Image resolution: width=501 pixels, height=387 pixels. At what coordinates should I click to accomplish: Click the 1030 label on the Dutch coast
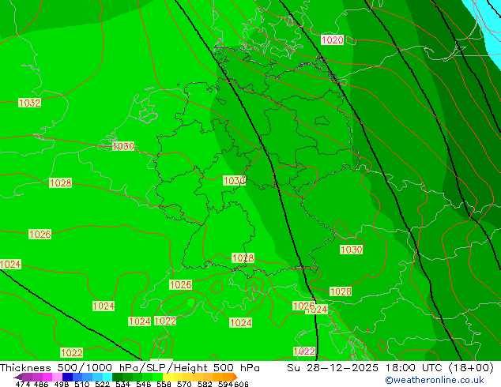point(123,146)
